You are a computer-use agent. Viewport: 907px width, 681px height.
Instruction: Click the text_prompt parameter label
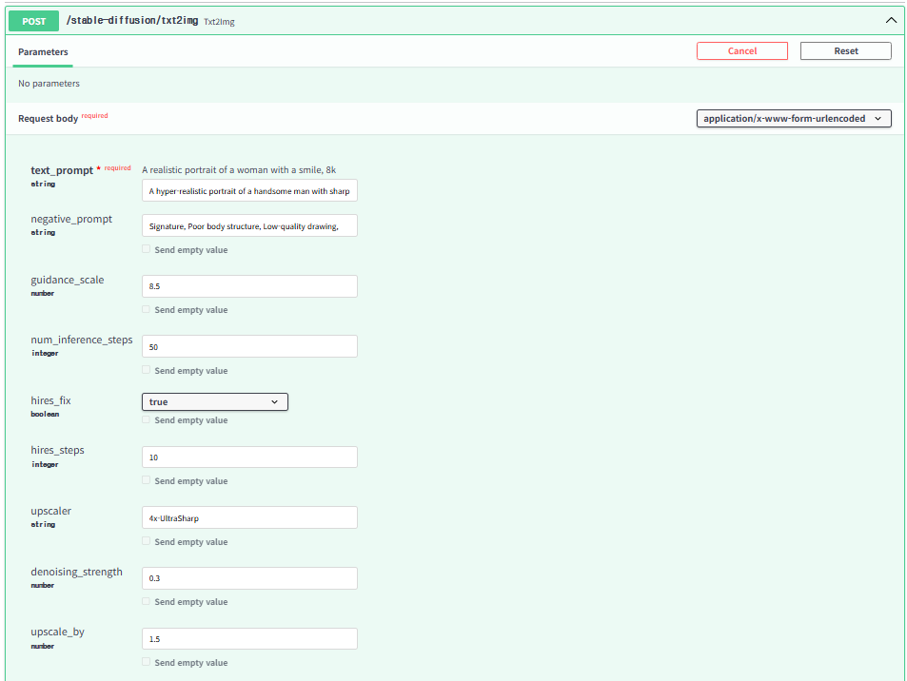click(x=62, y=170)
